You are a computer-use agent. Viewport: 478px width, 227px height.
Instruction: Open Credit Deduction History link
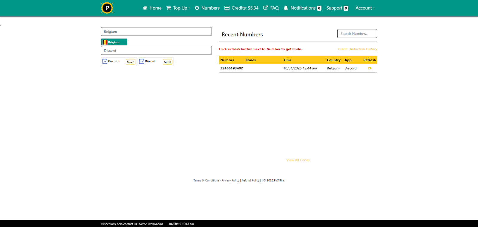[357, 49]
